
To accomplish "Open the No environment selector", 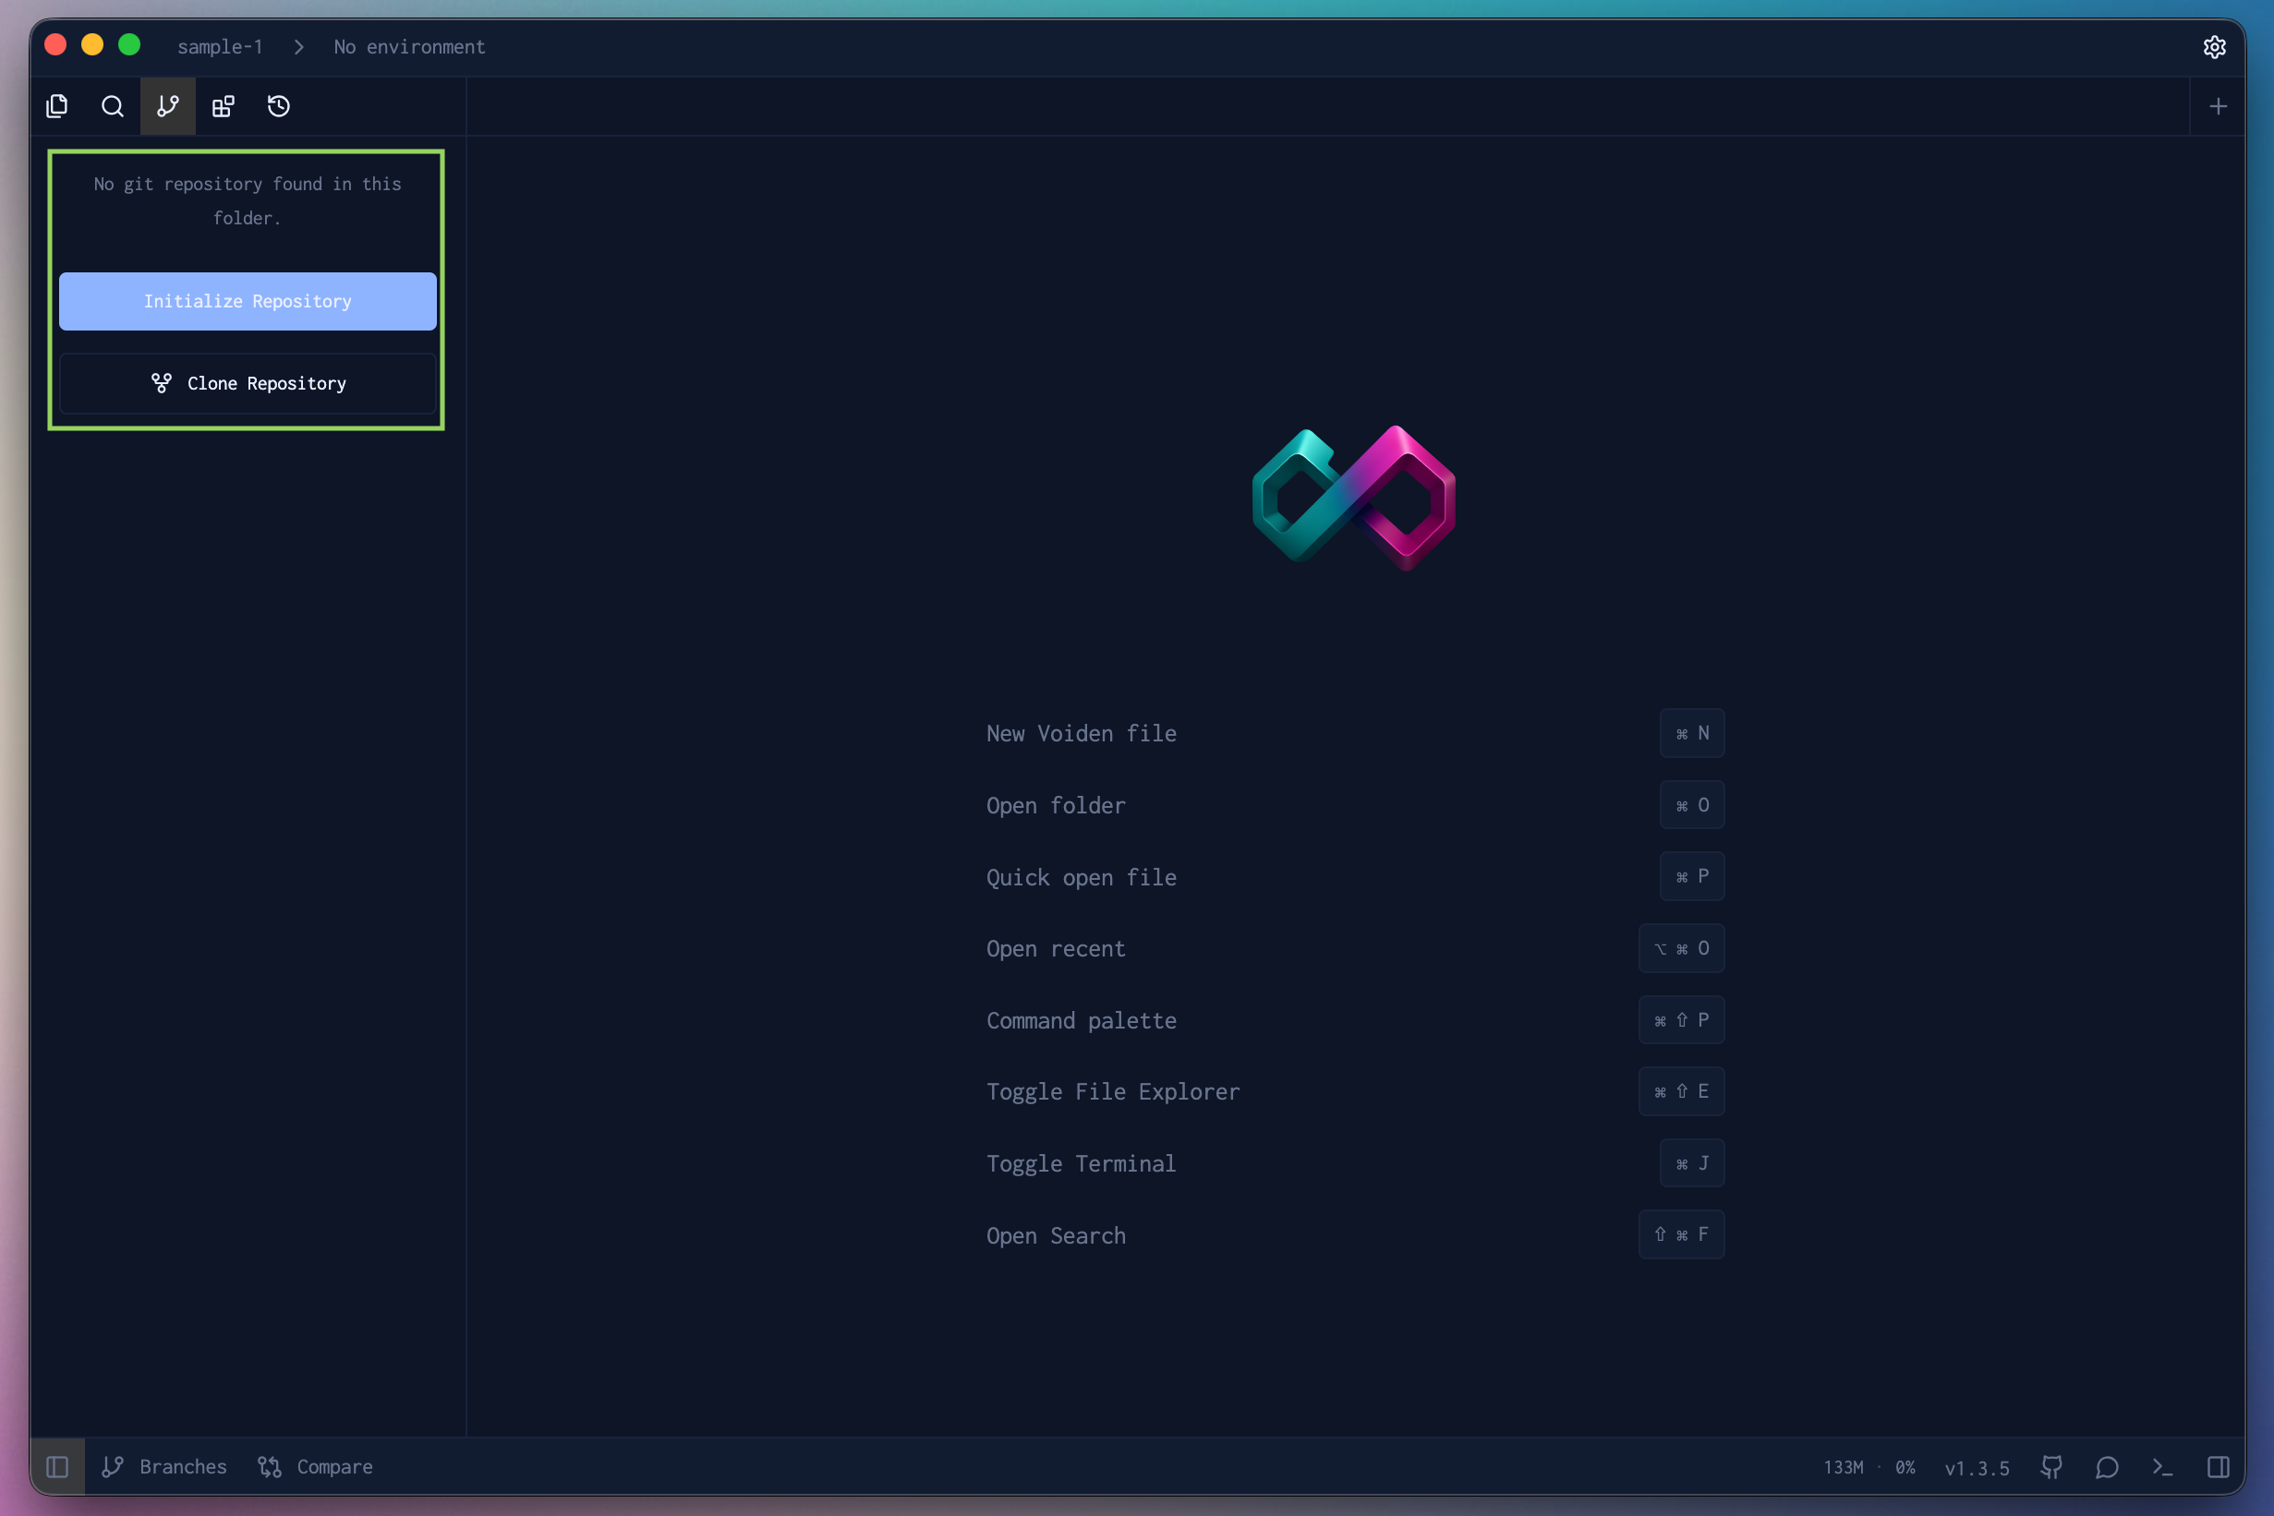I will pos(409,47).
